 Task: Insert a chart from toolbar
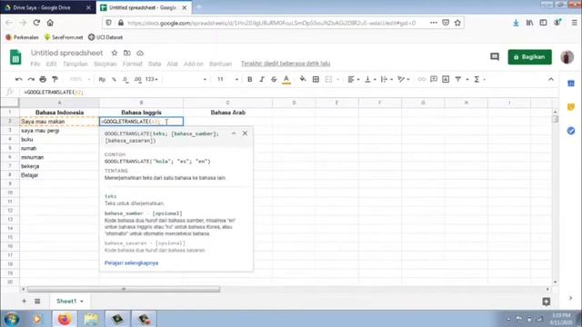click(x=446, y=79)
